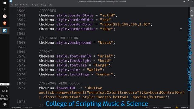This screenshot has width=194, height=109.
Task: Open the UTF-8 encoding dropdown
Action: [156, 107]
